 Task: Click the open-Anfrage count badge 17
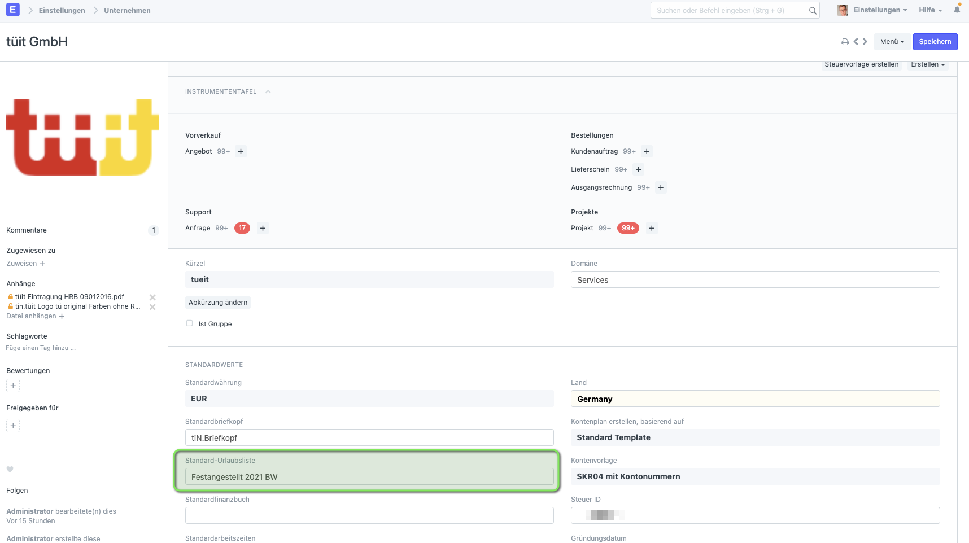point(242,228)
